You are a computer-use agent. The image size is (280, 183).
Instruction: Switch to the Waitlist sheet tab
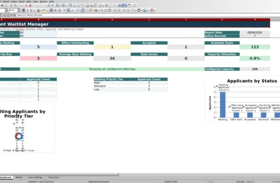(19, 177)
